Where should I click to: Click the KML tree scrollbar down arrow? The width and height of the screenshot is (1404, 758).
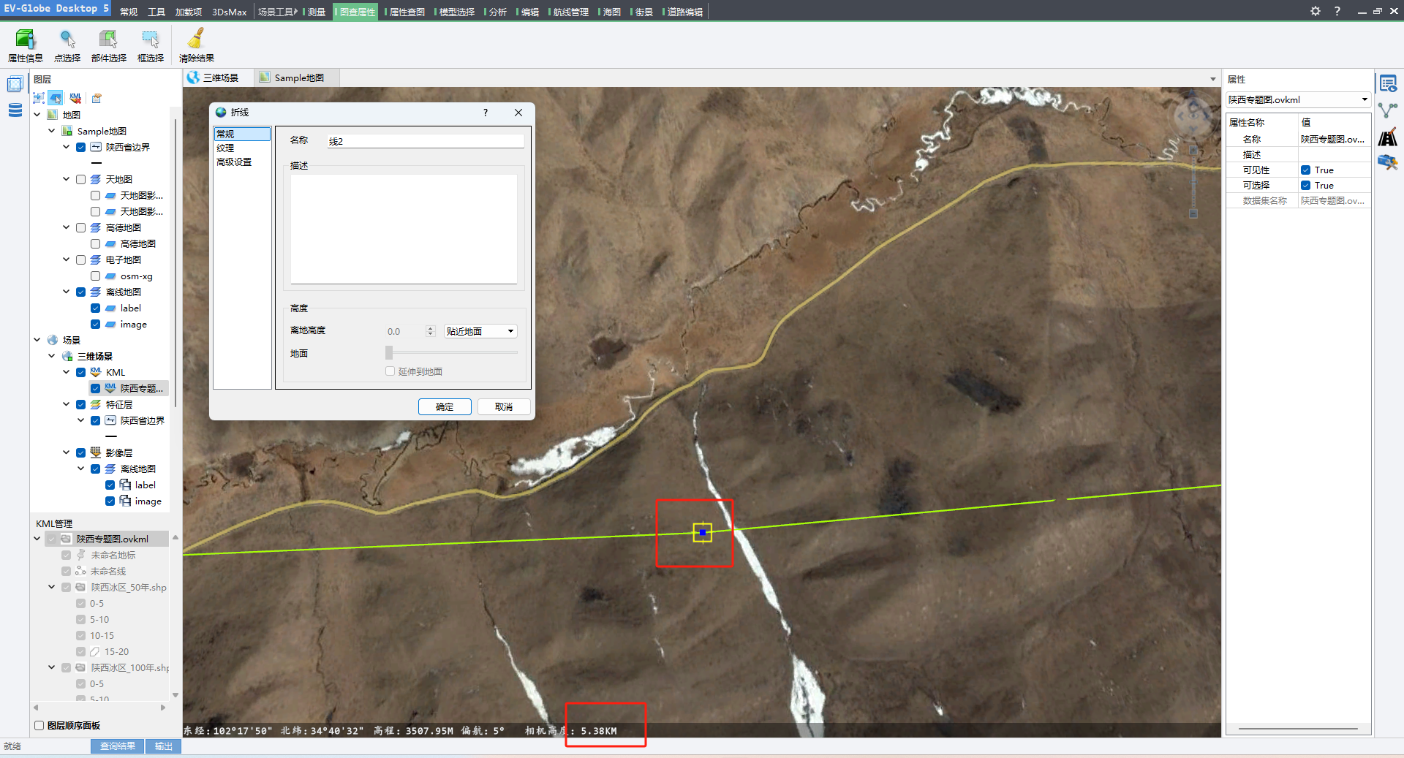pyautogui.click(x=175, y=695)
